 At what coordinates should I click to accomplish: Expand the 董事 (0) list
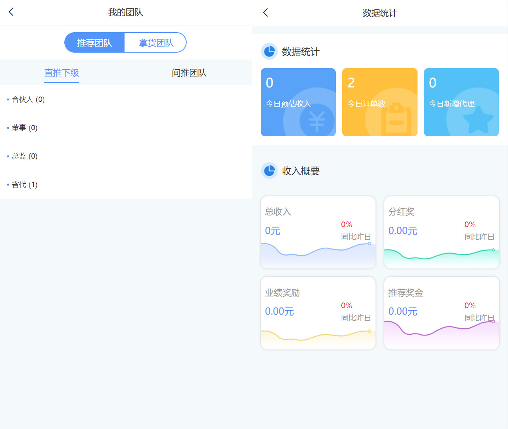[25, 128]
